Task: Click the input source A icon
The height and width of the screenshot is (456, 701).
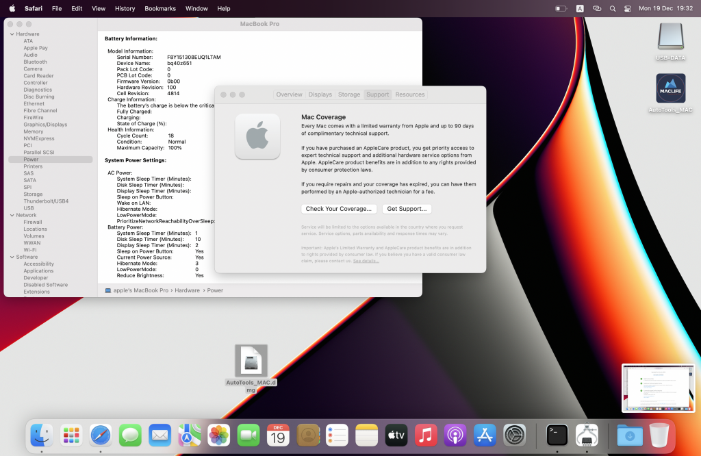Action: tap(580, 8)
